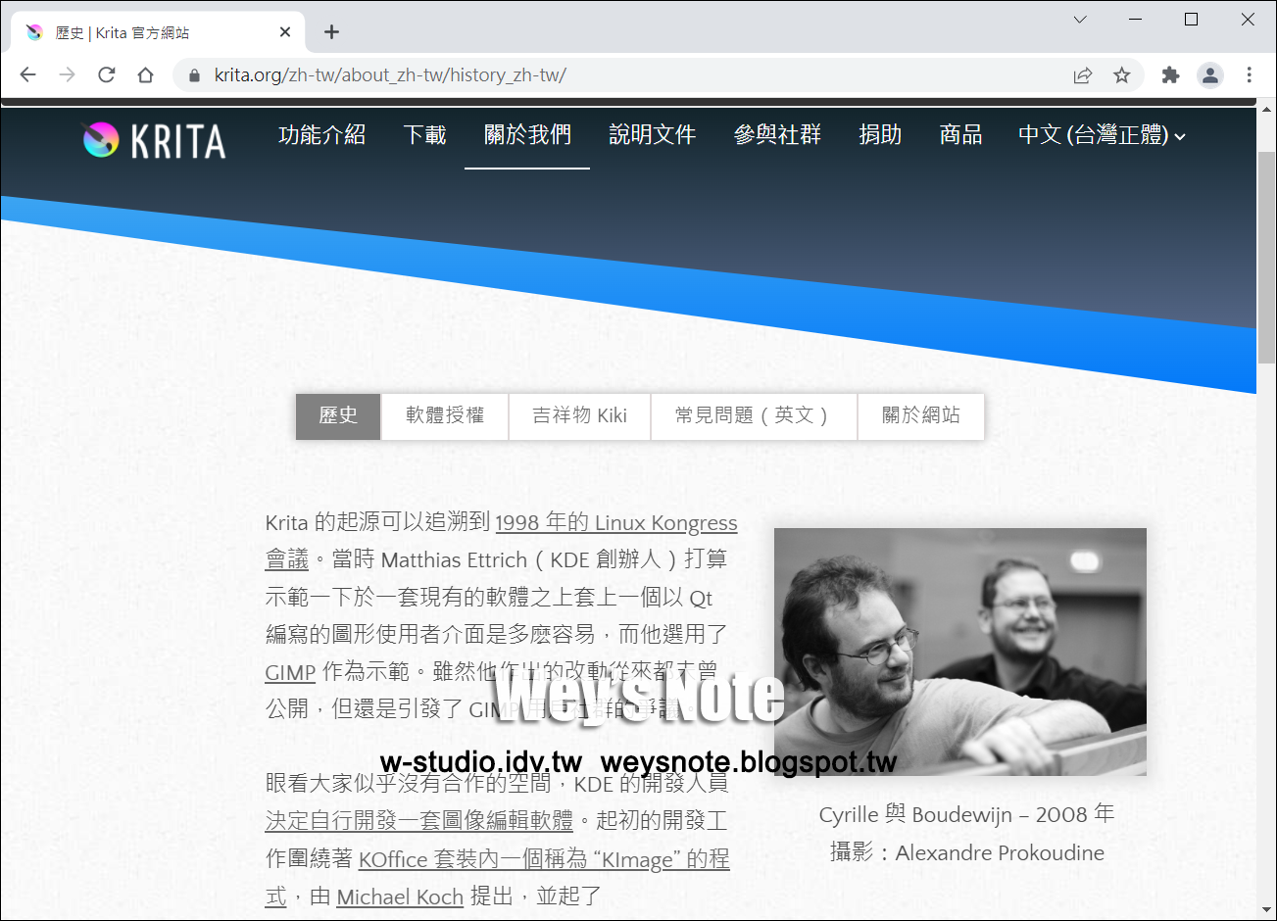Switch to the 軟體授權 tab
Image resolution: width=1277 pixels, height=921 pixels.
pyautogui.click(x=445, y=416)
